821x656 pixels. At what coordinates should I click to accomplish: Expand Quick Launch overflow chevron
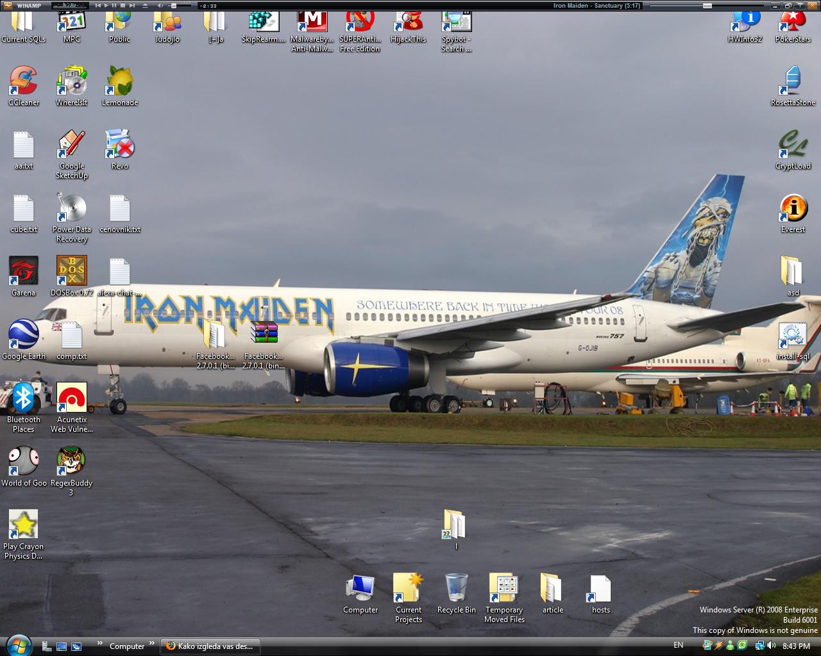tap(100, 643)
